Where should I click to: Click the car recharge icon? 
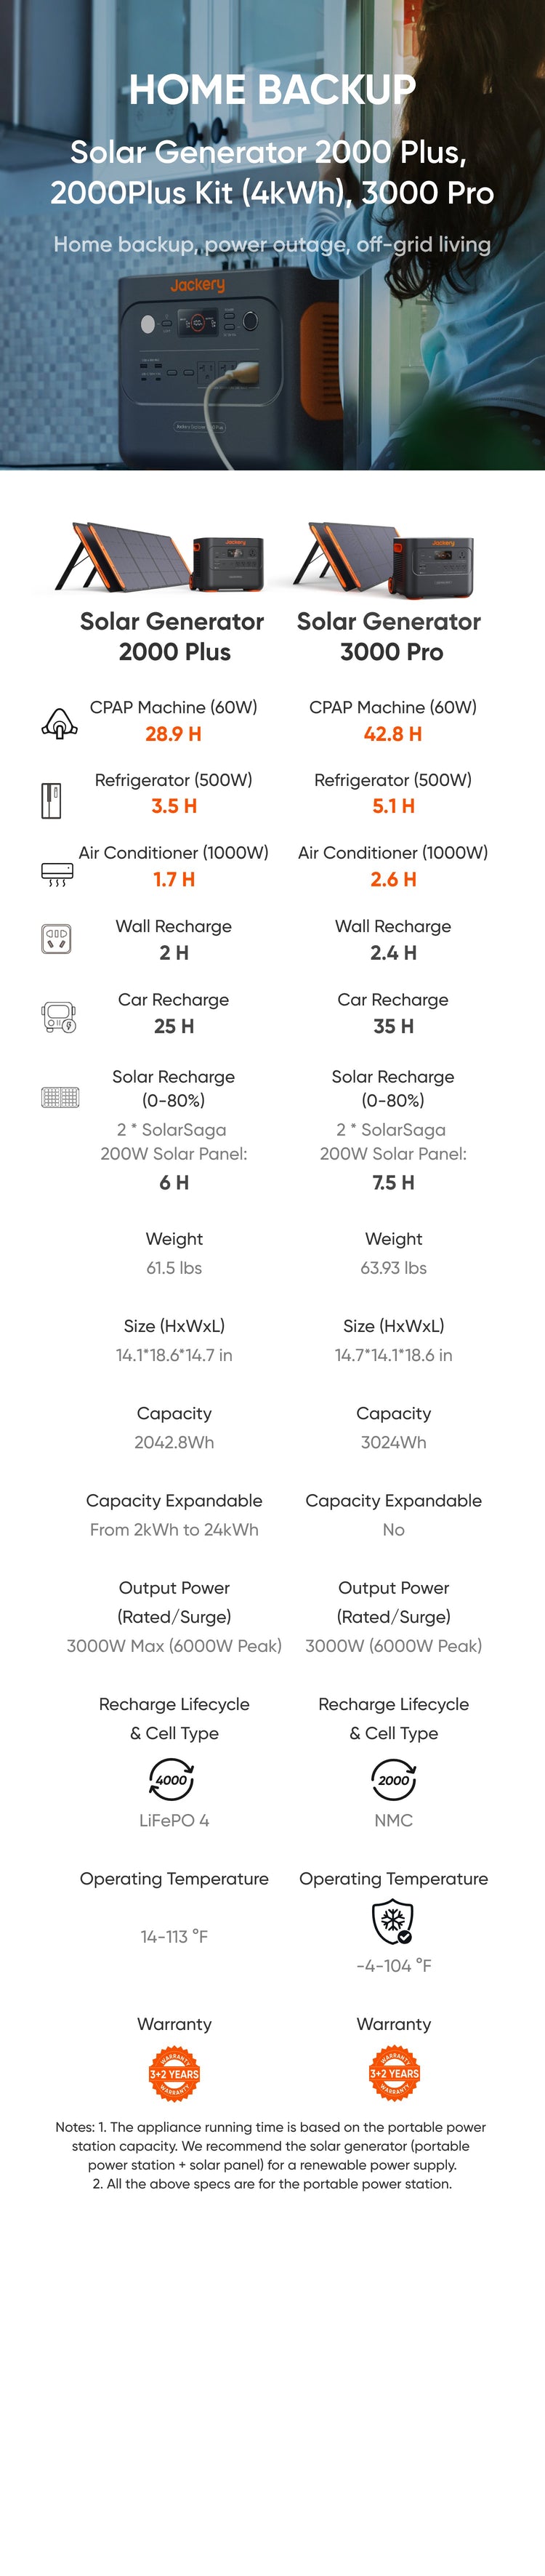click(59, 1016)
